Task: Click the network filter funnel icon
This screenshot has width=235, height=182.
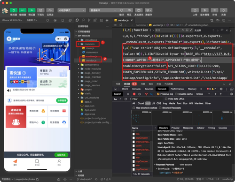Action: (146, 94)
